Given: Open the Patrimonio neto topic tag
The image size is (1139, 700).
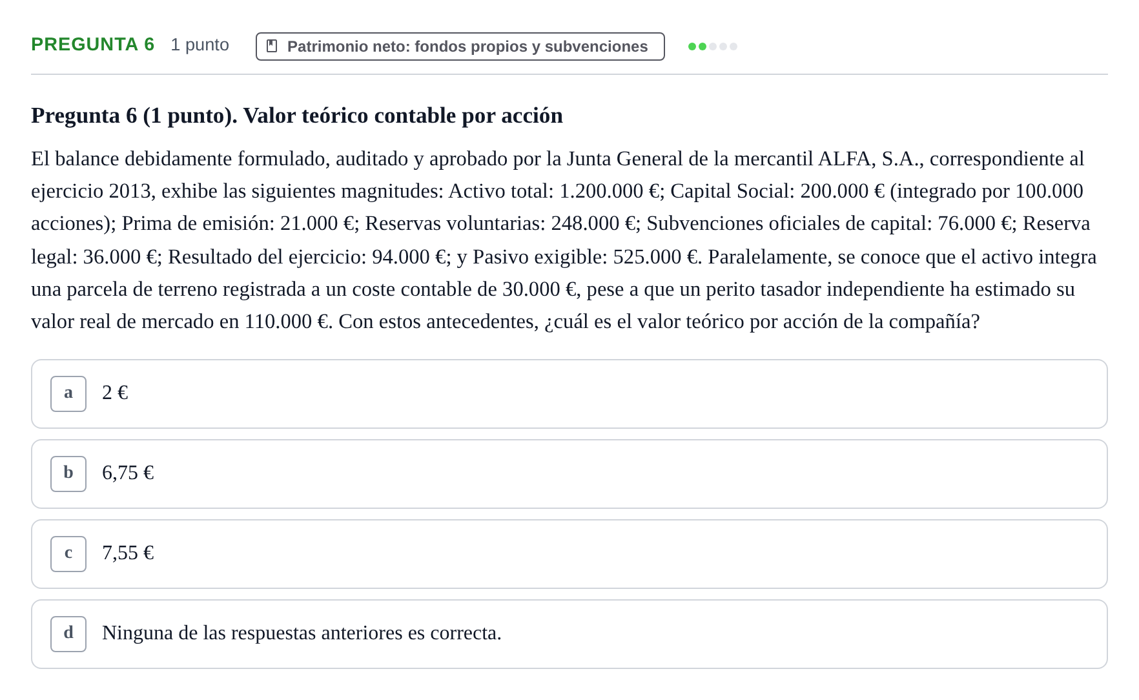Looking at the screenshot, I should tap(460, 46).
